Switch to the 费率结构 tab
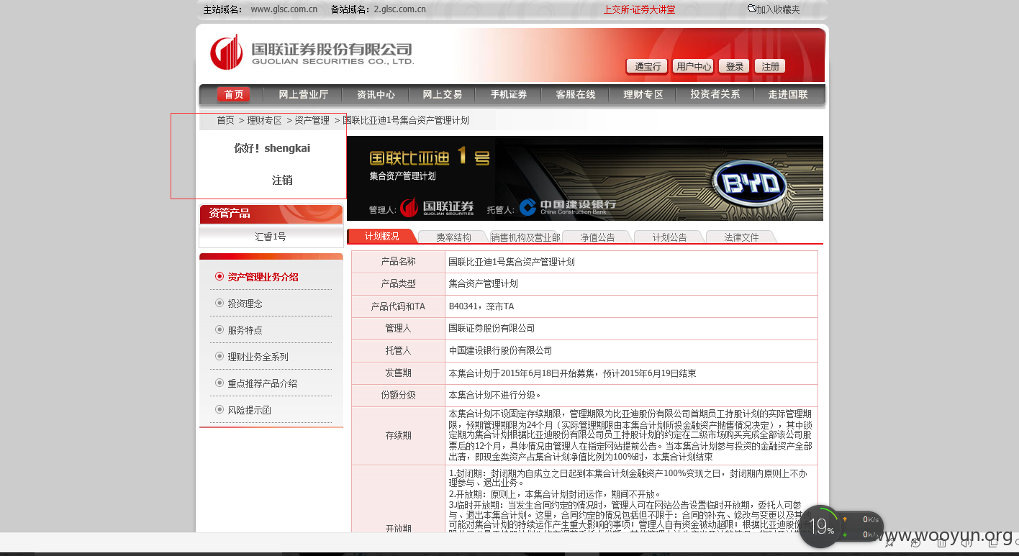This screenshot has width=1019, height=556. point(453,237)
